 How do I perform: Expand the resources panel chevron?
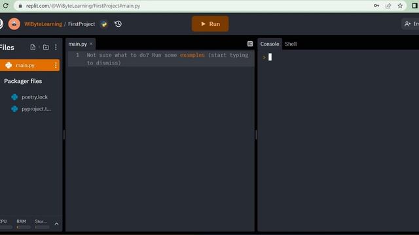coord(56,224)
